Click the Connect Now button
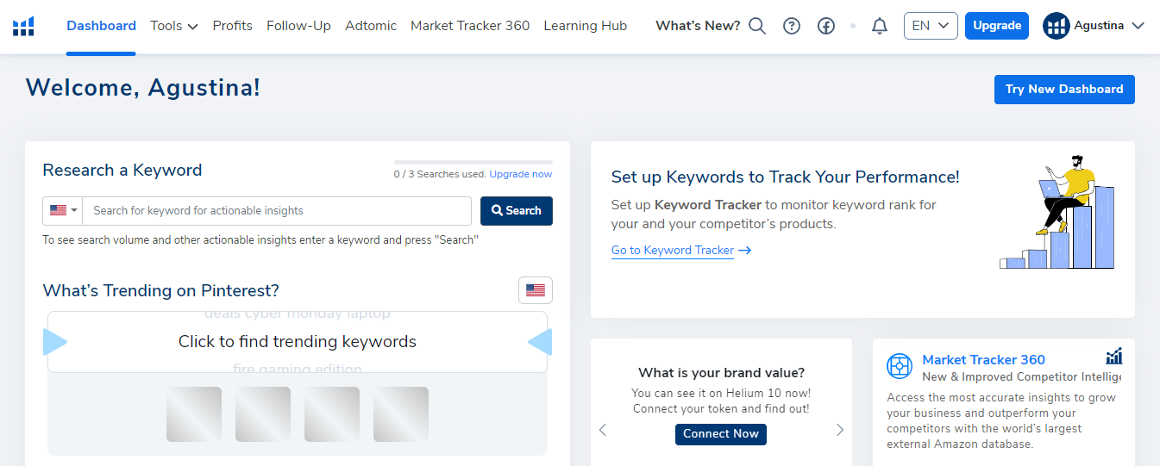This screenshot has height=466, width=1160. point(721,434)
